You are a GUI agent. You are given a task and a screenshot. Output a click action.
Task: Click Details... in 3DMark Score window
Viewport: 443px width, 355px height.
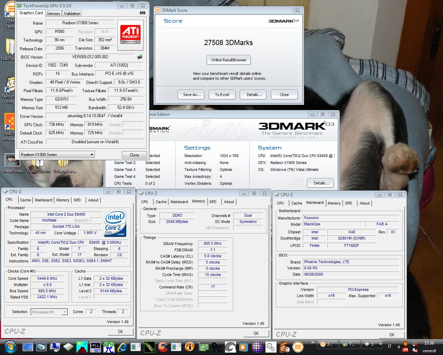(x=254, y=95)
